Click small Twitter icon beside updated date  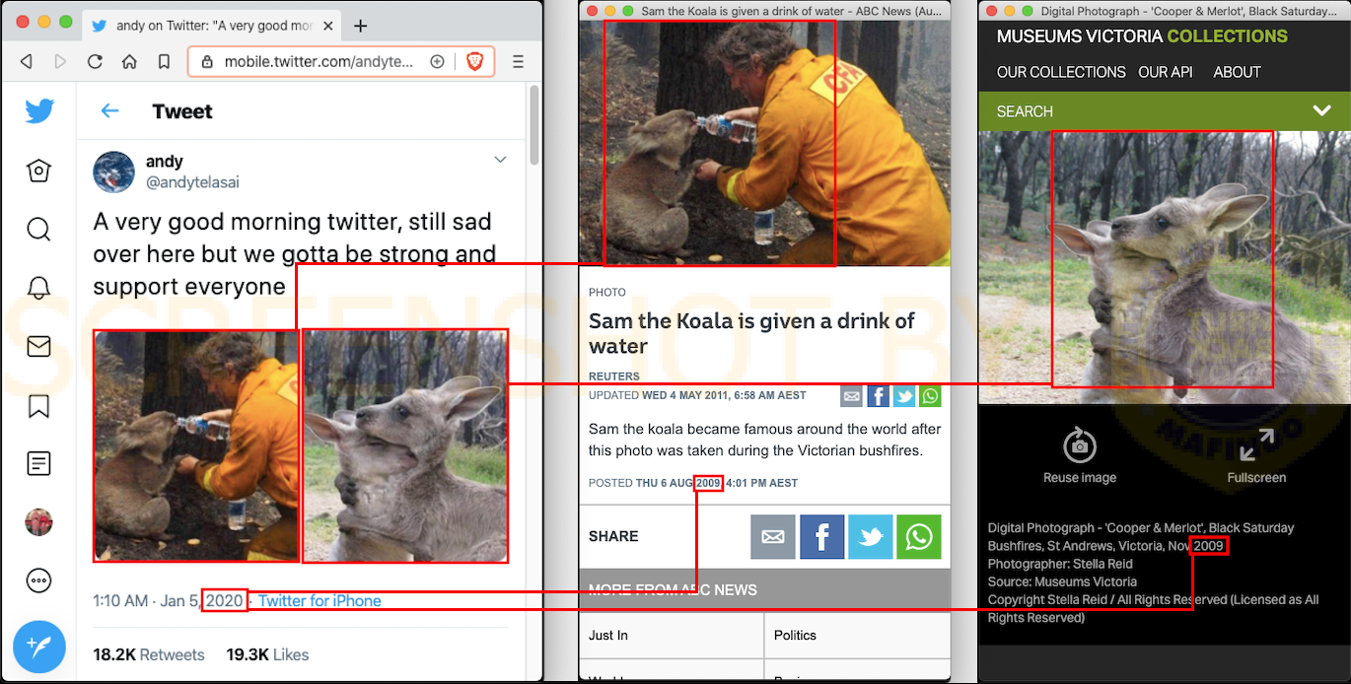[904, 396]
